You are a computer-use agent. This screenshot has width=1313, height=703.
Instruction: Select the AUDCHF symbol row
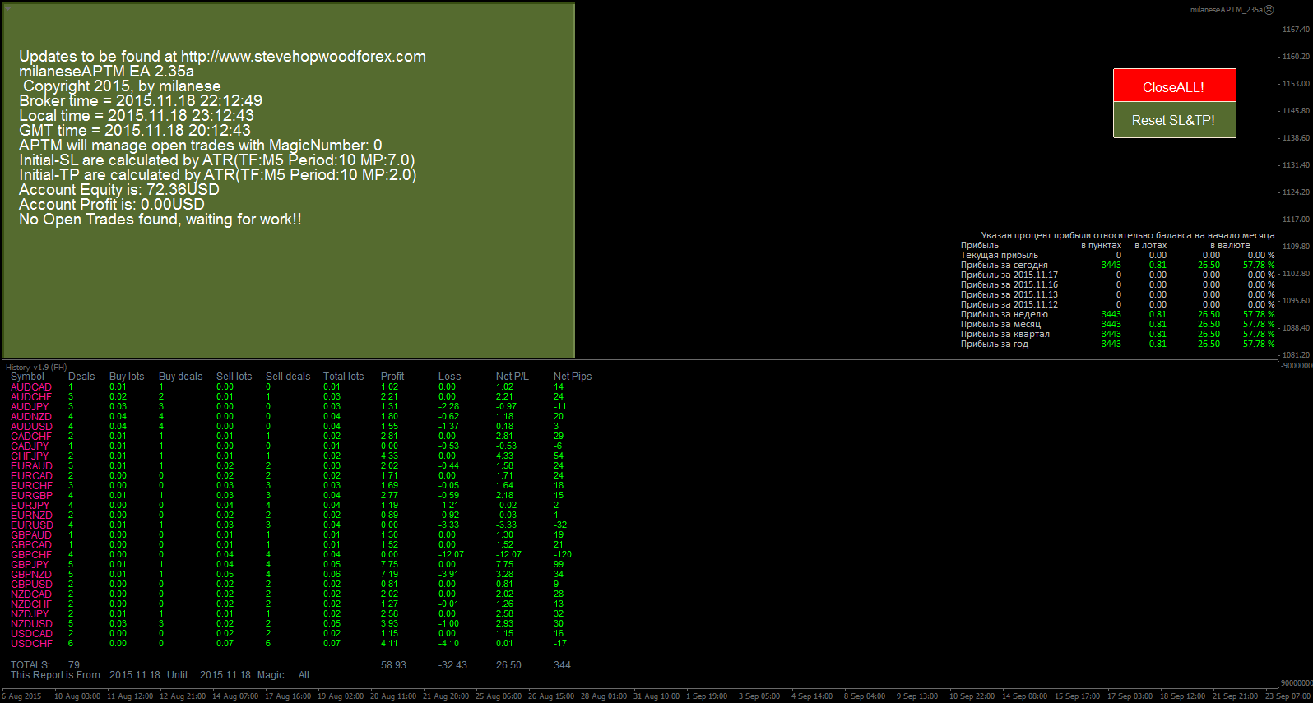(288, 396)
